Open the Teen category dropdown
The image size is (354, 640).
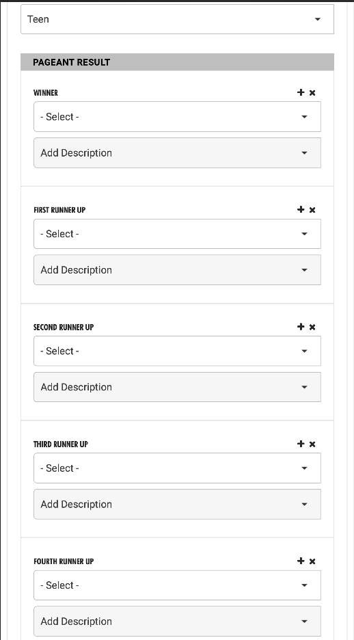[x=178, y=19]
